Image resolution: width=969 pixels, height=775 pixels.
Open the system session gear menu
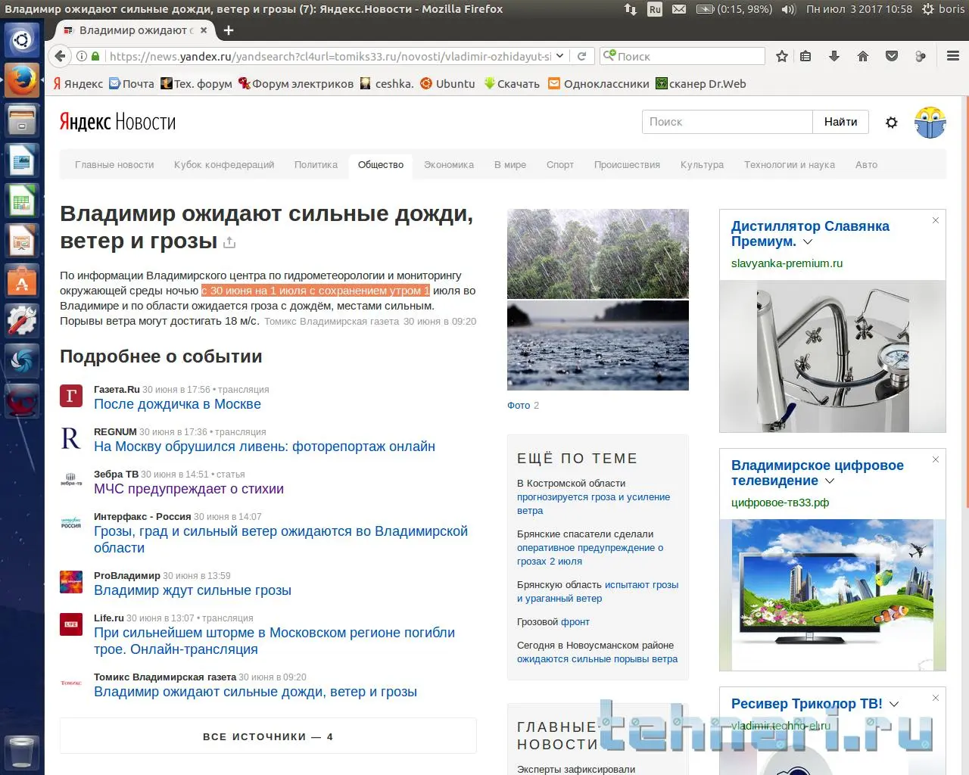click(x=927, y=9)
